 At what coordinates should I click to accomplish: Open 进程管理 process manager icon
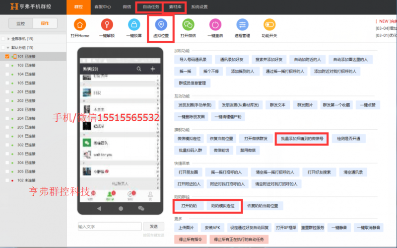pyautogui.click(x=242, y=25)
